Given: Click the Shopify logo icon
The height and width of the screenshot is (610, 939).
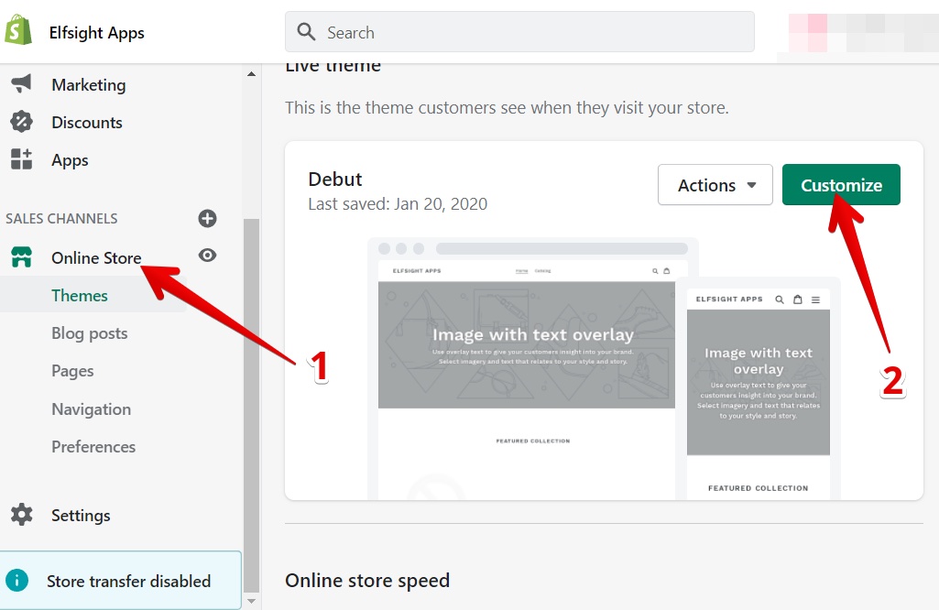Looking at the screenshot, I should tap(19, 29).
